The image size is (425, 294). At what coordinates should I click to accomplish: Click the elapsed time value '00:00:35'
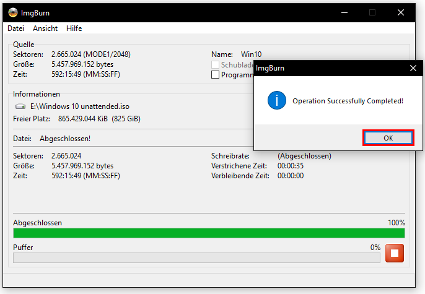coord(291,166)
